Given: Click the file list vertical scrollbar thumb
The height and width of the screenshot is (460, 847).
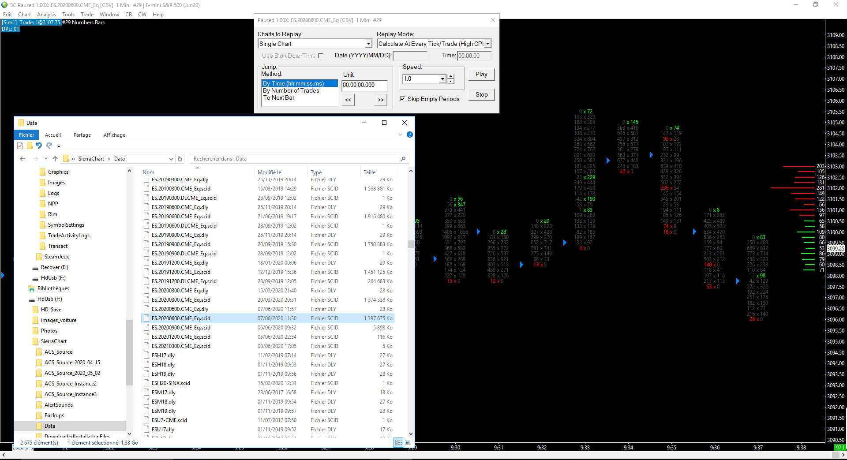Looking at the screenshot, I should tap(411, 244).
